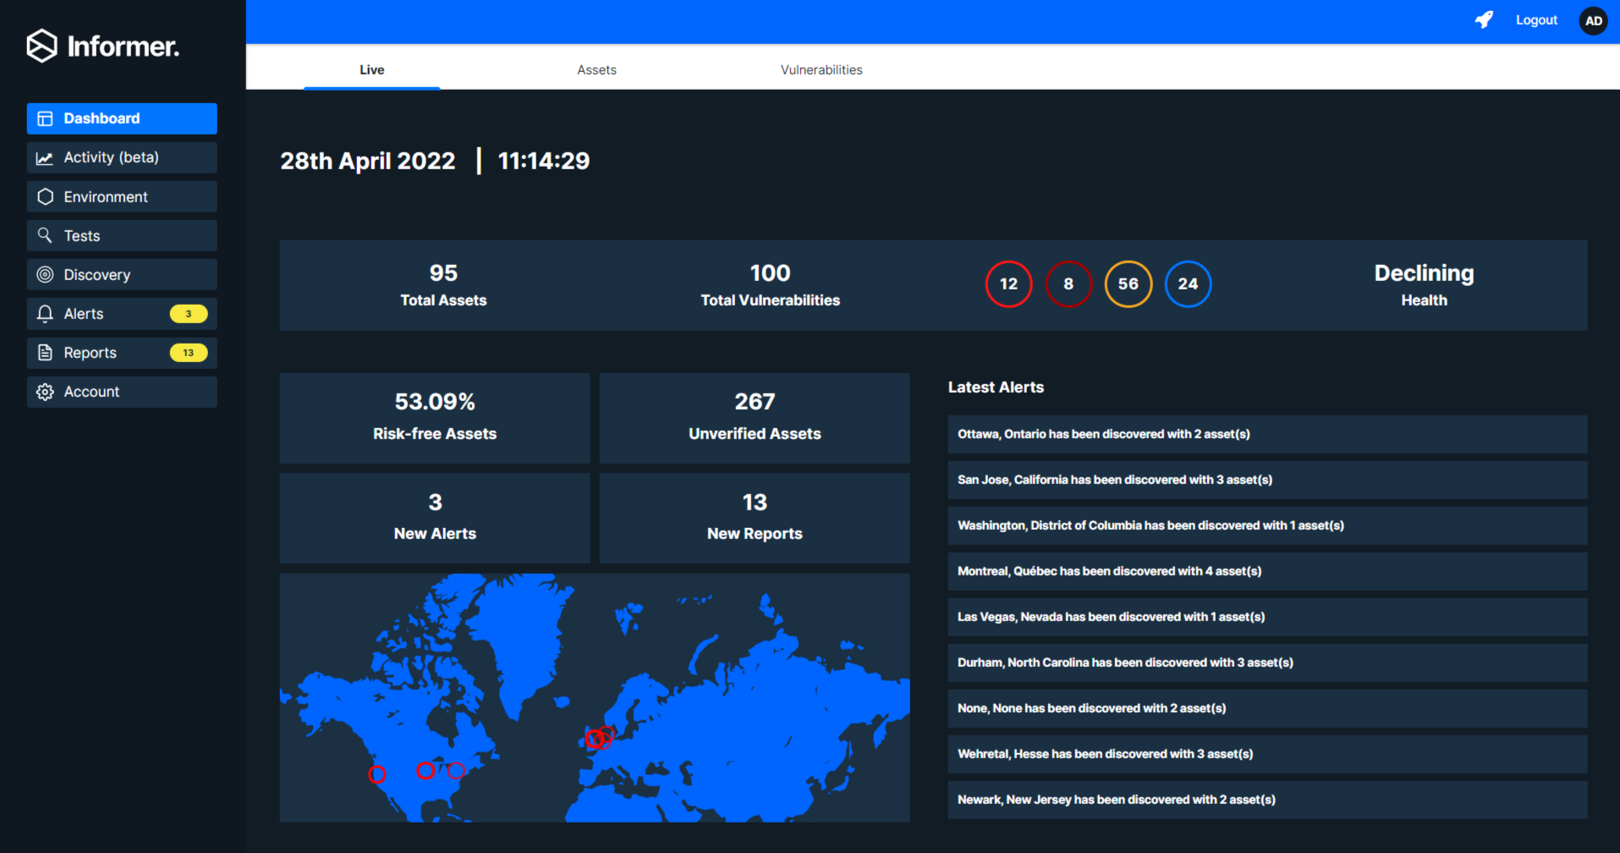Go to the Environment section
The image size is (1620, 853).
point(122,197)
